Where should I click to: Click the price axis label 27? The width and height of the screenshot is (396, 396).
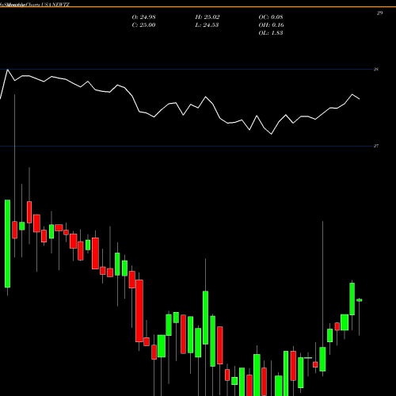click(376, 146)
